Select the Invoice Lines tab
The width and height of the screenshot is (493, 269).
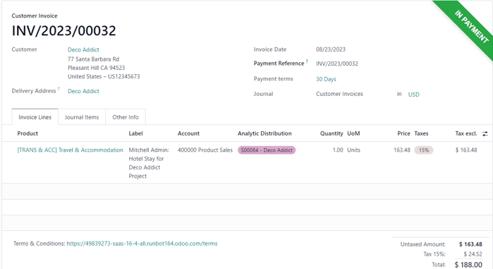tap(35, 117)
